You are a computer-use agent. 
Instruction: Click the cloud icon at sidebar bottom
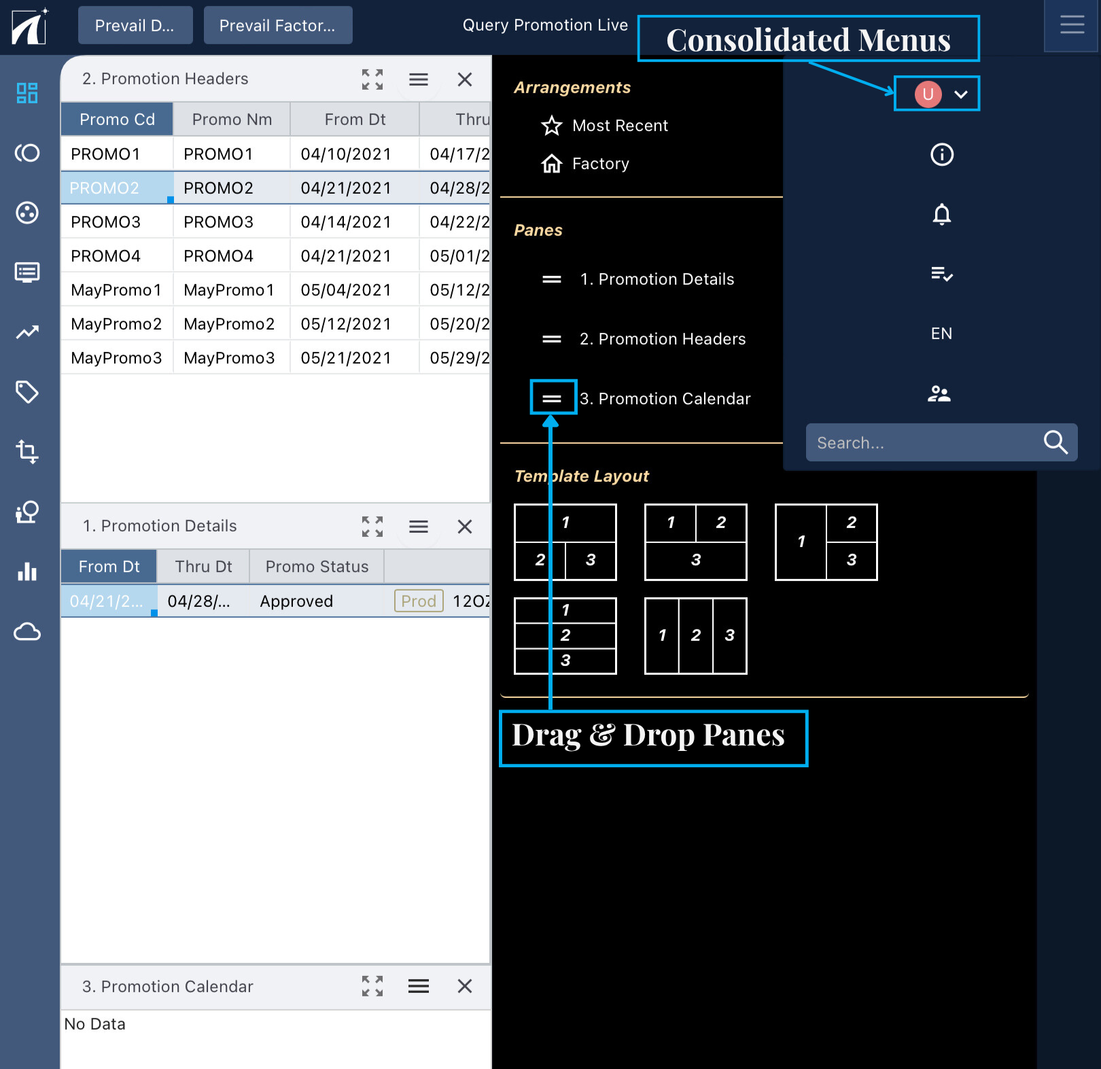tap(27, 632)
